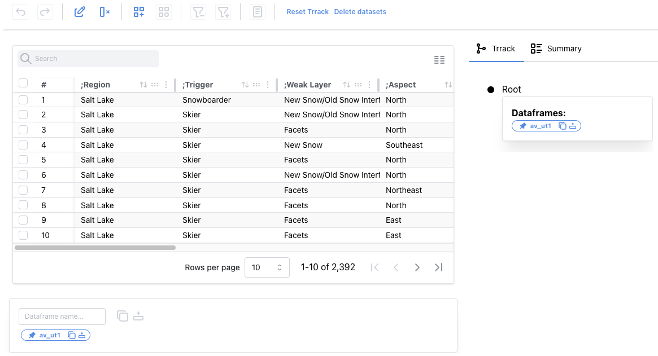Open the Region column options menu
658x356 pixels.
coord(166,85)
